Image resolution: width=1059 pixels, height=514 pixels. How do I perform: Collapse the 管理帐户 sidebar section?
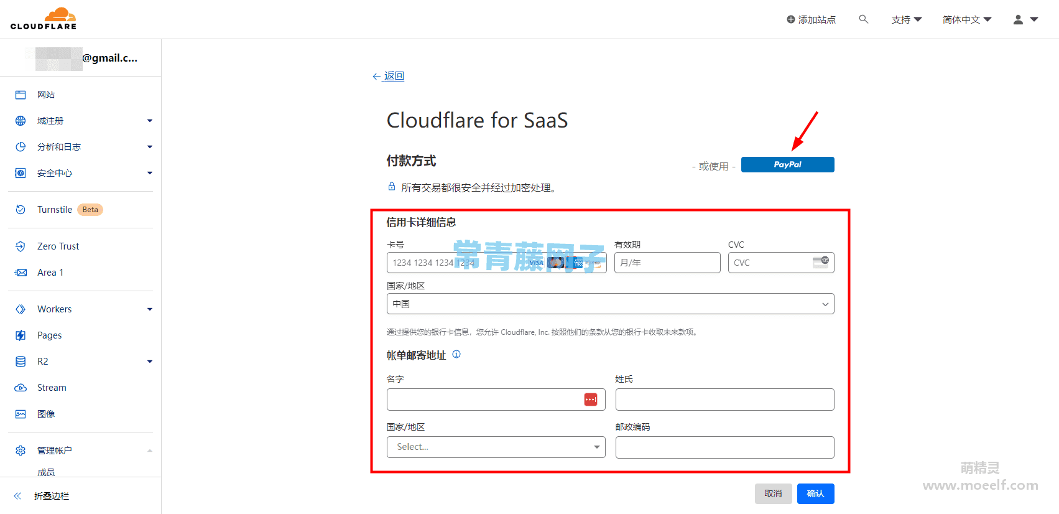coord(150,451)
